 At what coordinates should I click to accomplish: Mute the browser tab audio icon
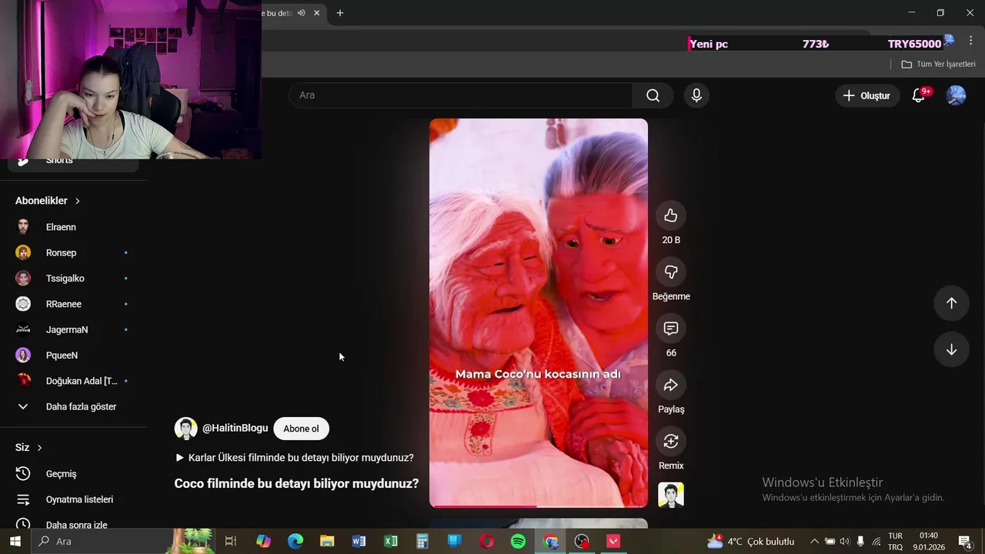point(302,13)
